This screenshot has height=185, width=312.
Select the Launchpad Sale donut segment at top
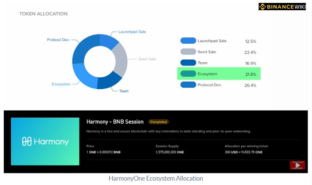coord(108,41)
